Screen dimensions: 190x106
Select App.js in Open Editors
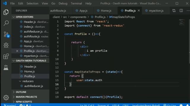[30, 41]
